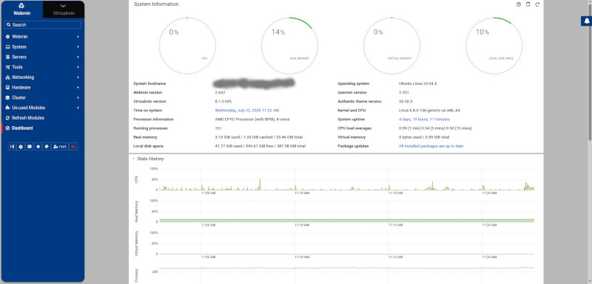This screenshot has height=284, width=592.
Task: Click the Hardware icon
Action: 8,88
